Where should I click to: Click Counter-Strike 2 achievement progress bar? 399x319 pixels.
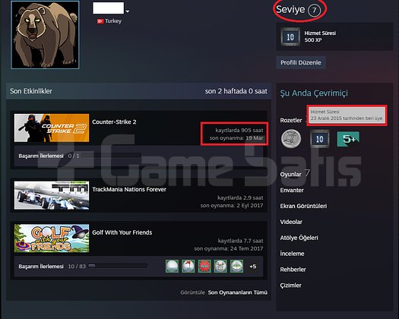(112, 156)
